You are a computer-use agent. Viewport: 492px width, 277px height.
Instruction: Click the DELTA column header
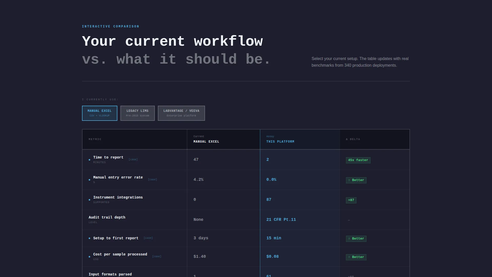click(353, 139)
